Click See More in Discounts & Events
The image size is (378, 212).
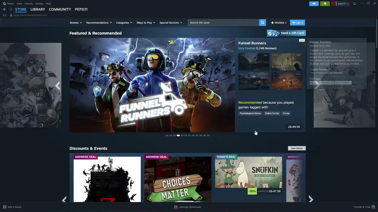point(297,148)
